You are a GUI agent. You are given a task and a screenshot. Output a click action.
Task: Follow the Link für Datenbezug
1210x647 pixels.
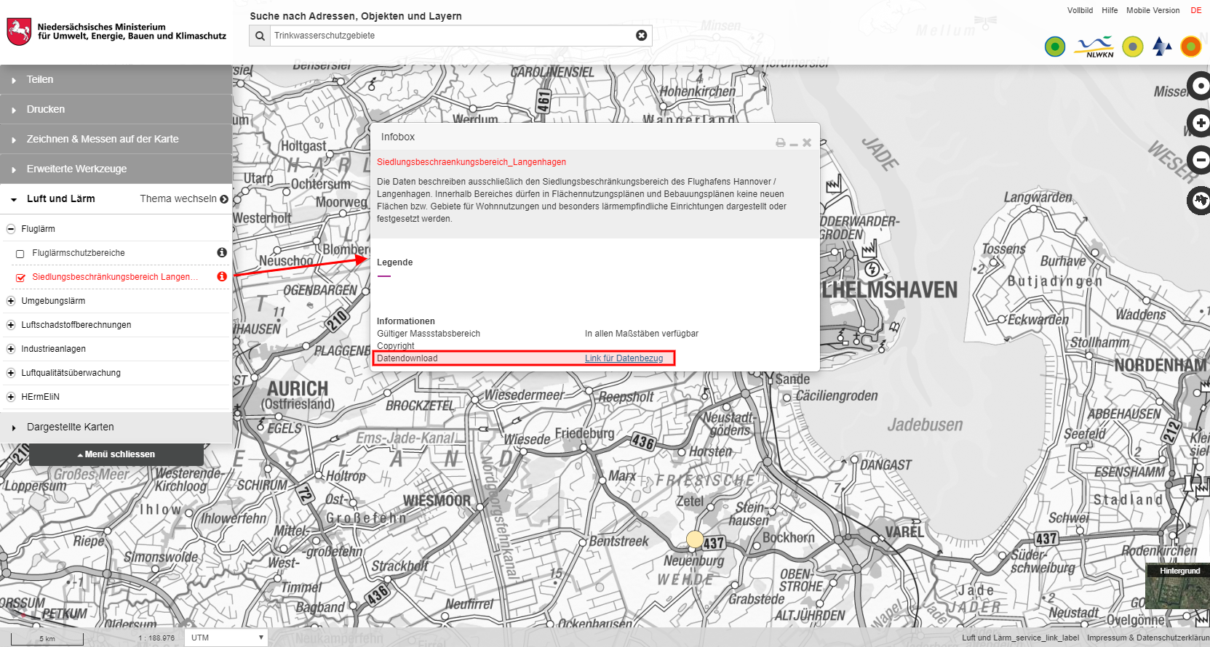[x=624, y=358]
